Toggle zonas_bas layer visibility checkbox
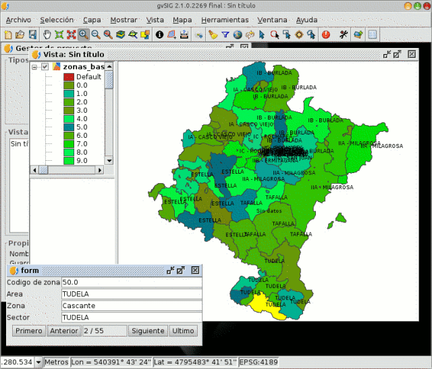The height and width of the screenshot is (369, 432). pyautogui.click(x=45, y=67)
